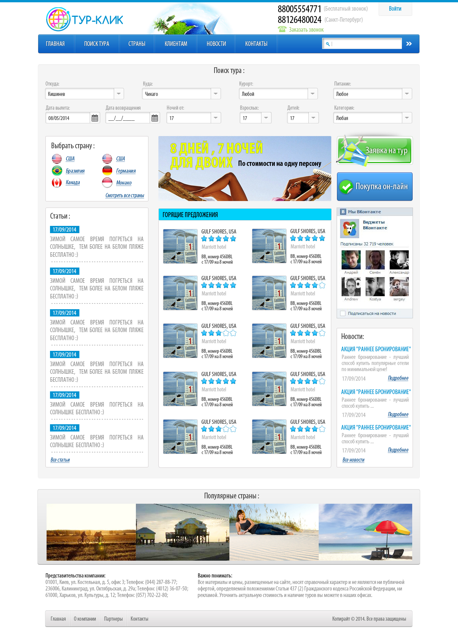Open Смотреть все страны link
The height and width of the screenshot is (631, 458).
click(125, 195)
